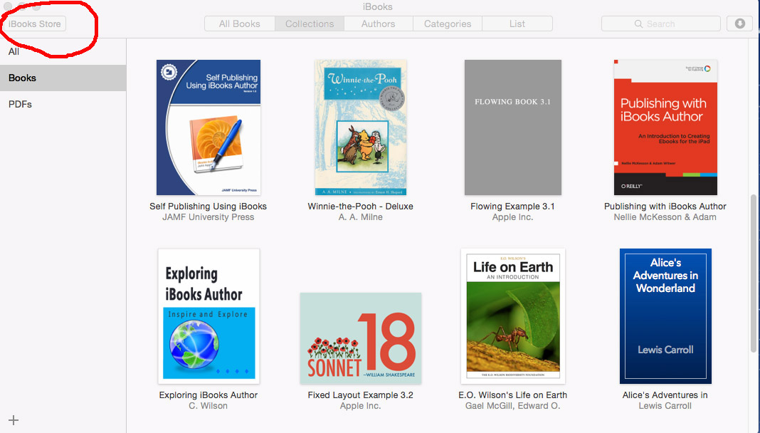Click the title "Alice's Adventures in"

[x=665, y=395]
